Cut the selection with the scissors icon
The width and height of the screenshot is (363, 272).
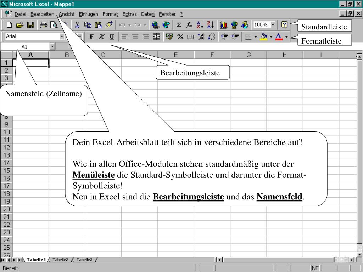77,25
